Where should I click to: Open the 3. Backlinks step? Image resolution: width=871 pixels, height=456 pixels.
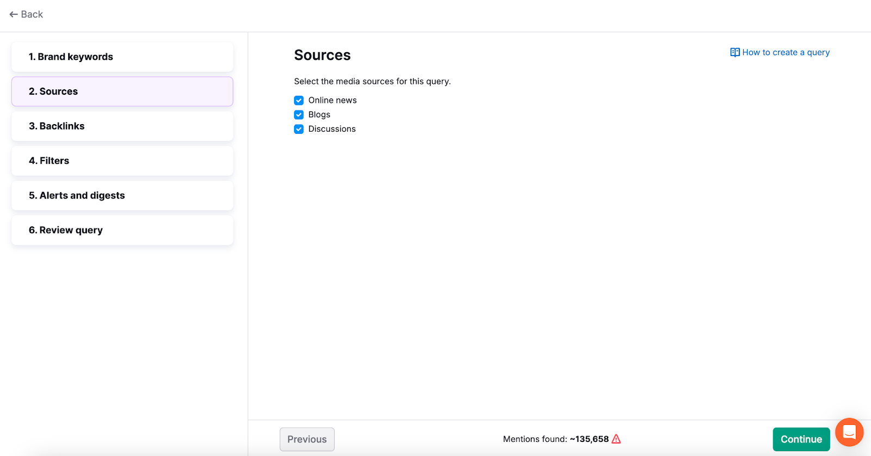tap(122, 126)
